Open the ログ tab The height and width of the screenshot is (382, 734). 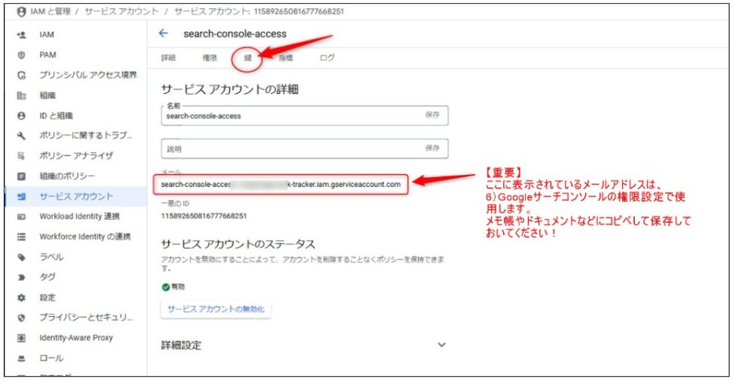coord(327,58)
